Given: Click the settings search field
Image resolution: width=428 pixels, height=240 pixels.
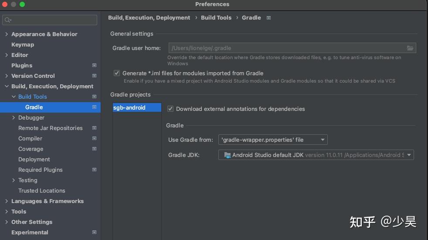Looking at the screenshot, I should (50, 20).
